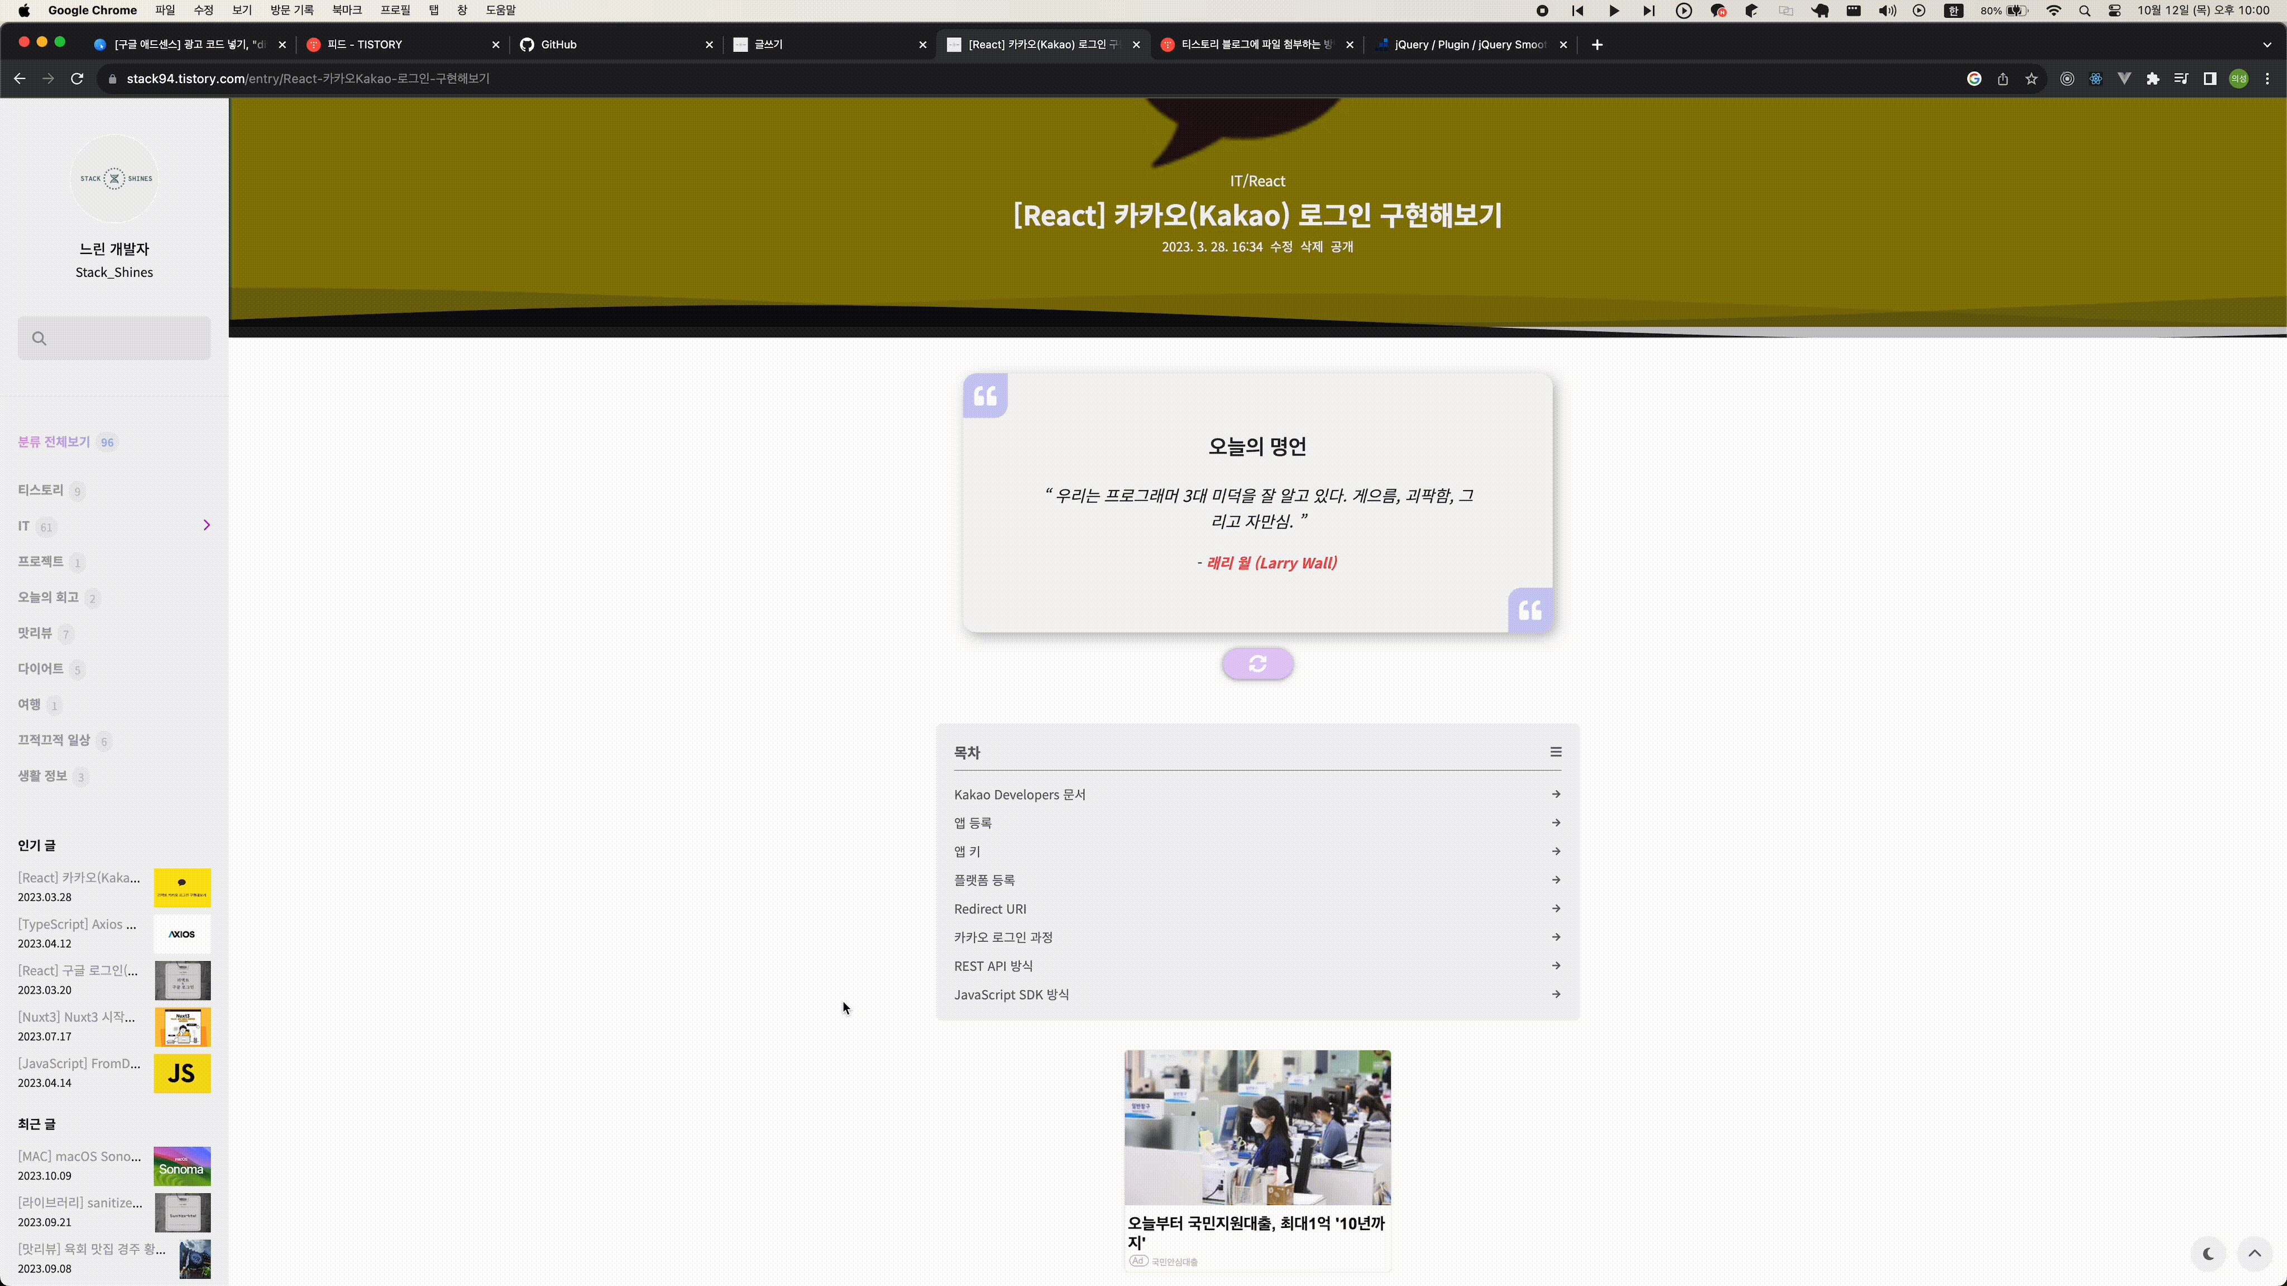Open Chrome three-dot menu
Viewport: 2287px width, 1286px height.
(2266, 79)
